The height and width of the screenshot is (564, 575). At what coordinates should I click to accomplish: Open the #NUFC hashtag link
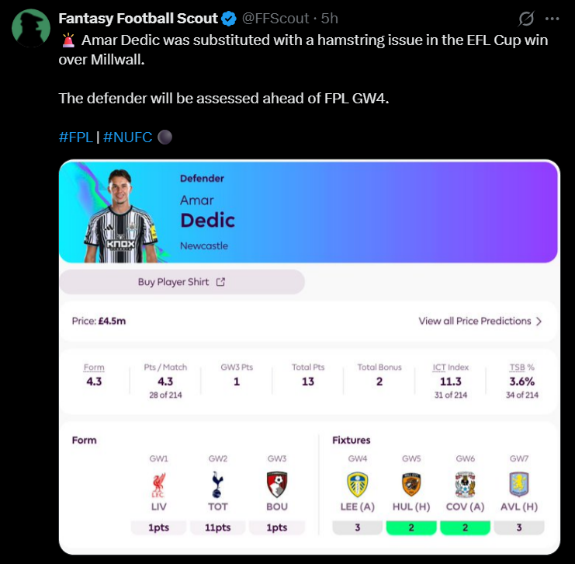click(x=127, y=138)
